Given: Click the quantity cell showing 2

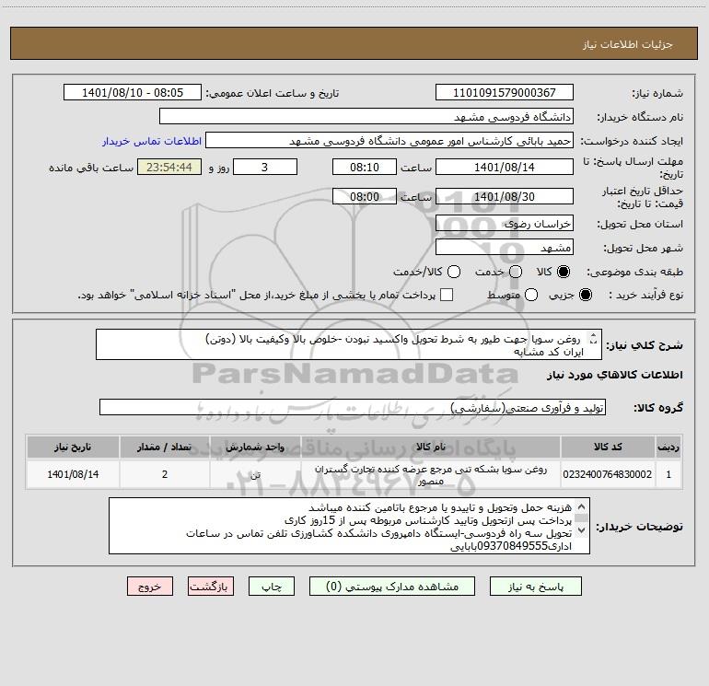Looking at the screenshot, I should [165, 474].
